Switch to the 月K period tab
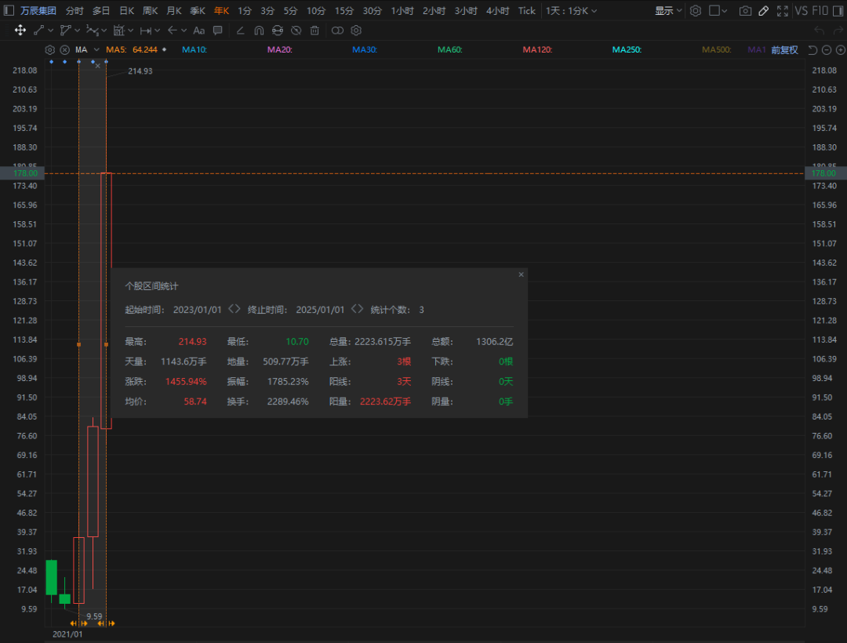This screenshot has height=643, width=847. click(x=173, y=11)
